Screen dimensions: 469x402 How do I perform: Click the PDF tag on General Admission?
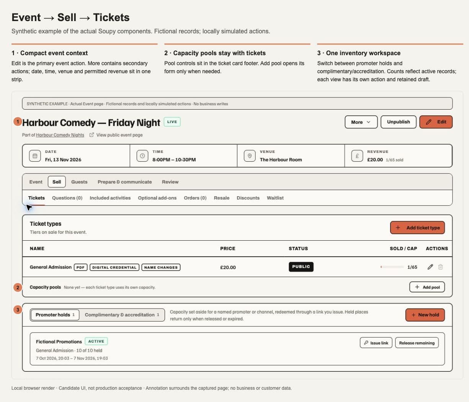point(80,267)
